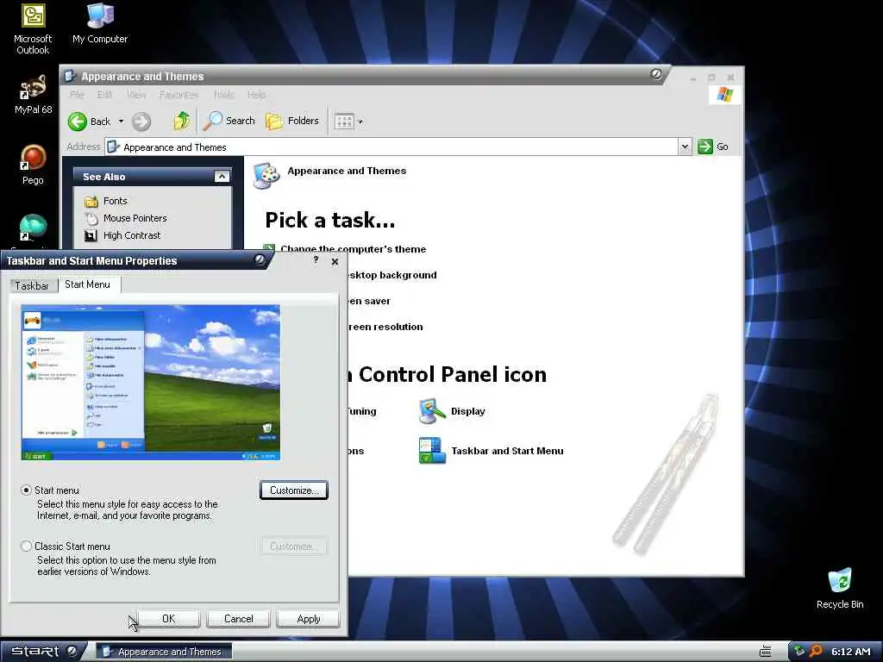Click Cancel in the properties dialog
The image size is (883, 662).
tap(238, 619)
